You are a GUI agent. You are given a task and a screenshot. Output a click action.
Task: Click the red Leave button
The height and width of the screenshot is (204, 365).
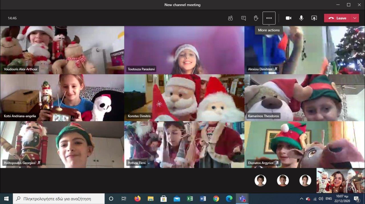click(337, 18)
